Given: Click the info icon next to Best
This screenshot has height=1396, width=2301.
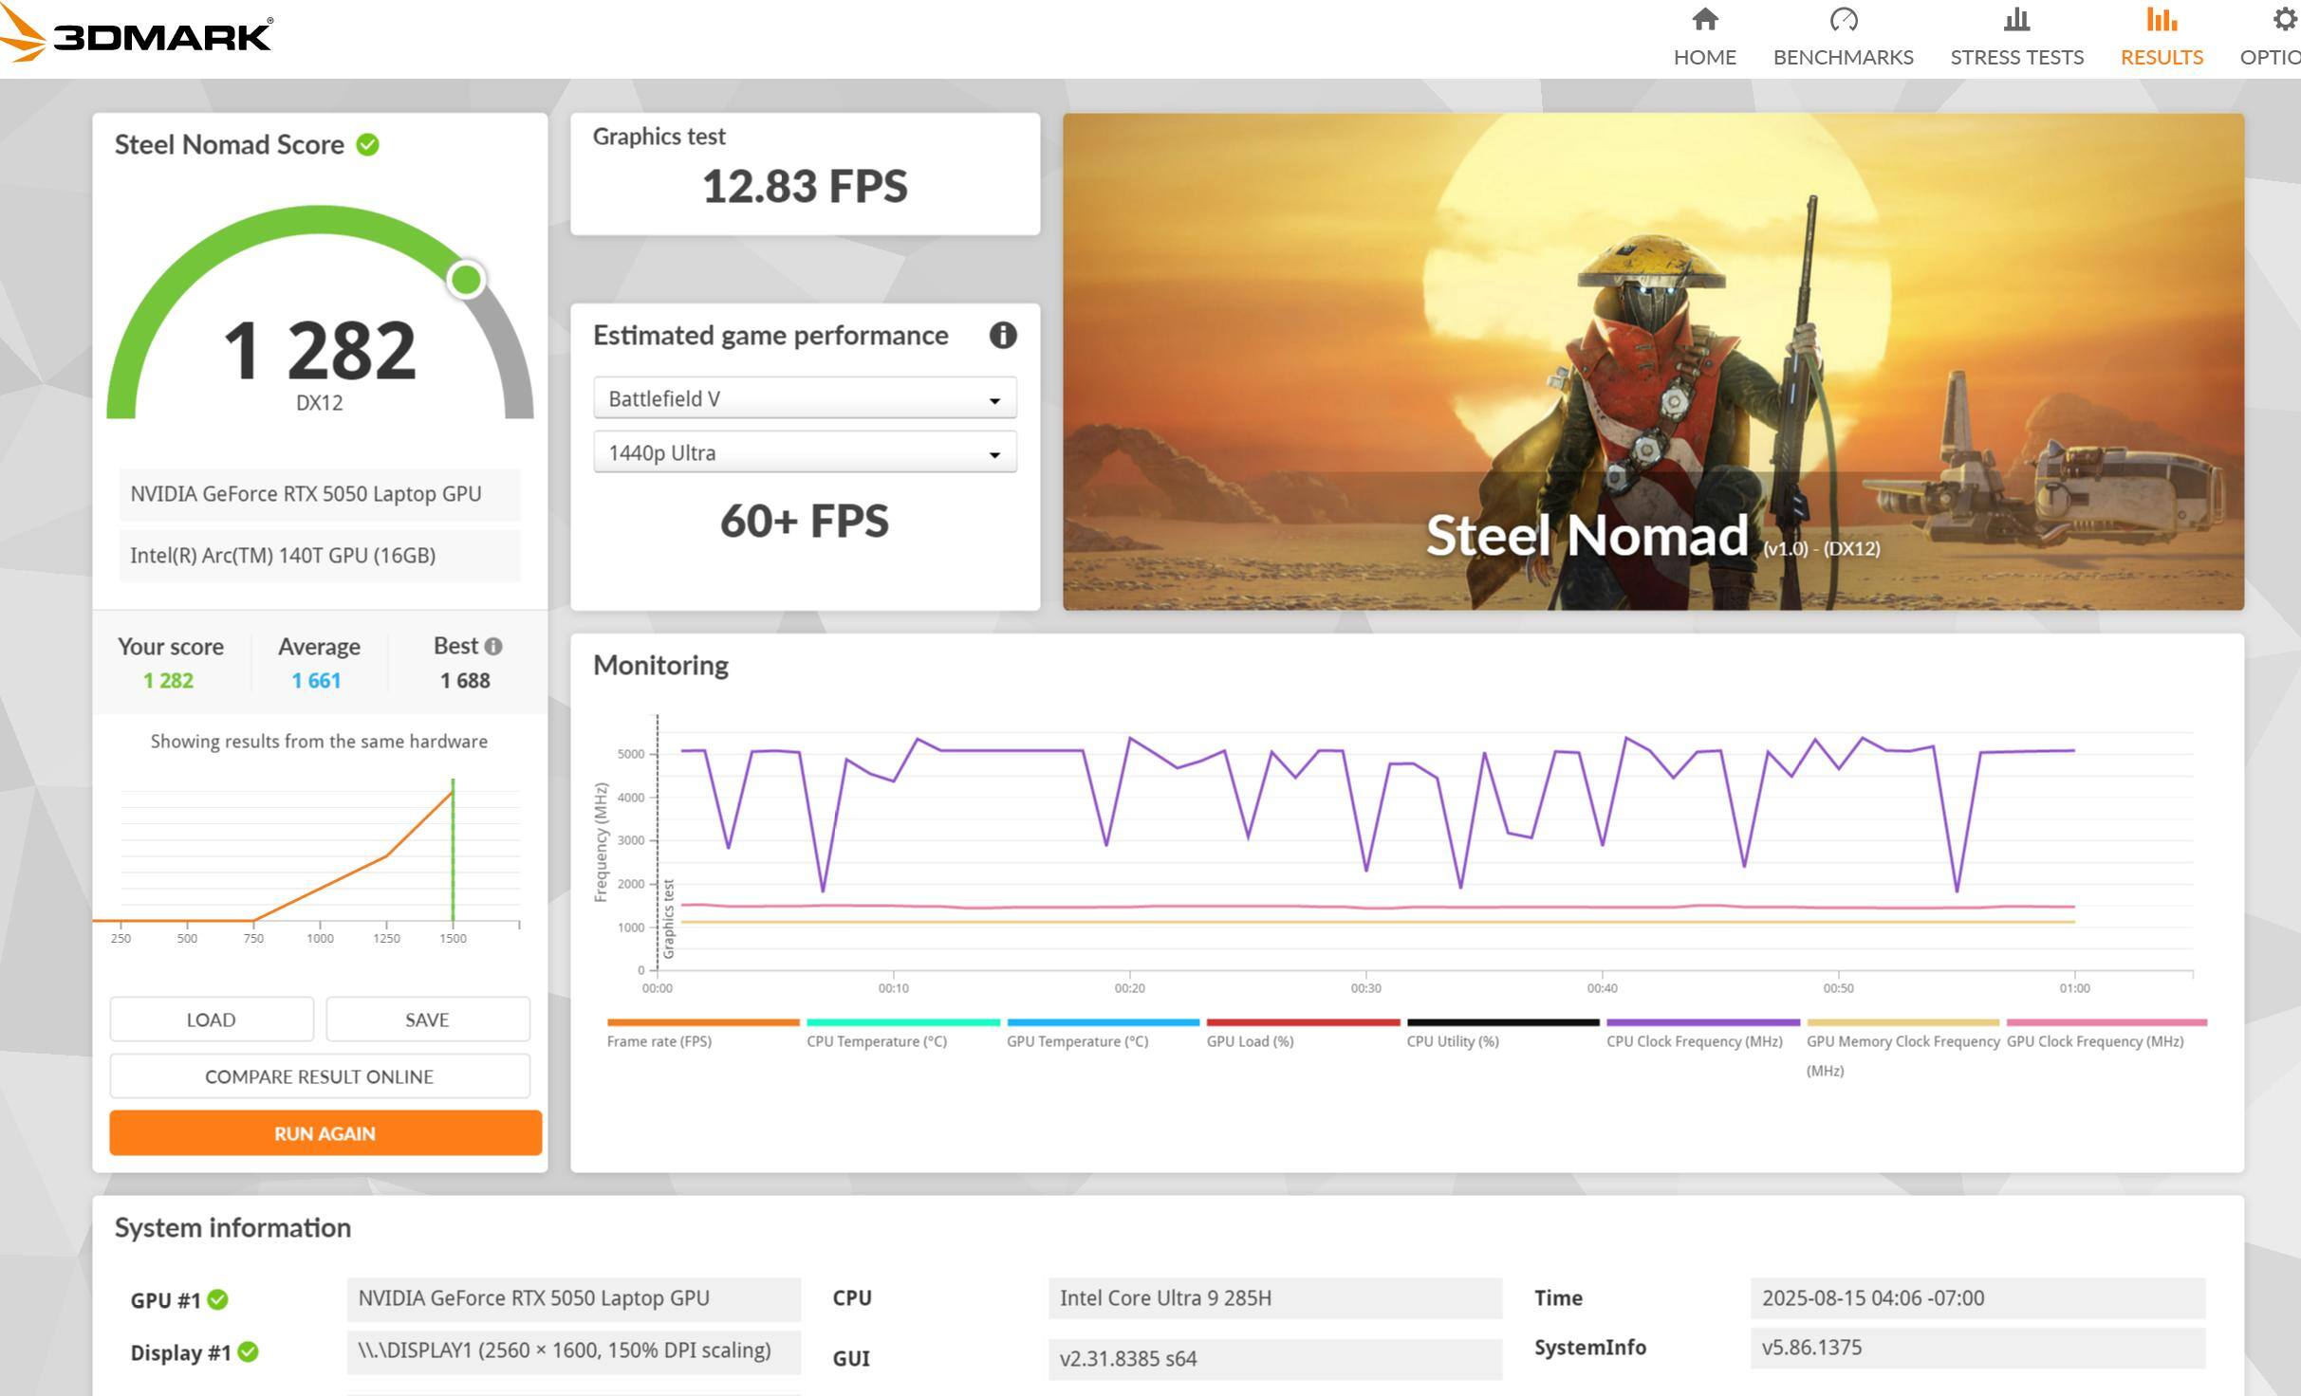Looking at the screenshot, I should pos(493,647).
